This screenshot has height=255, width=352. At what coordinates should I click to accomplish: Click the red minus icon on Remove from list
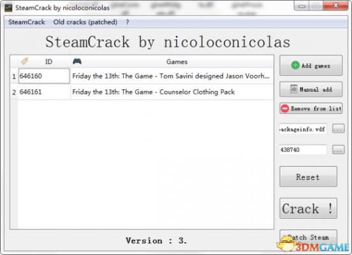click(x=285, y=108)
